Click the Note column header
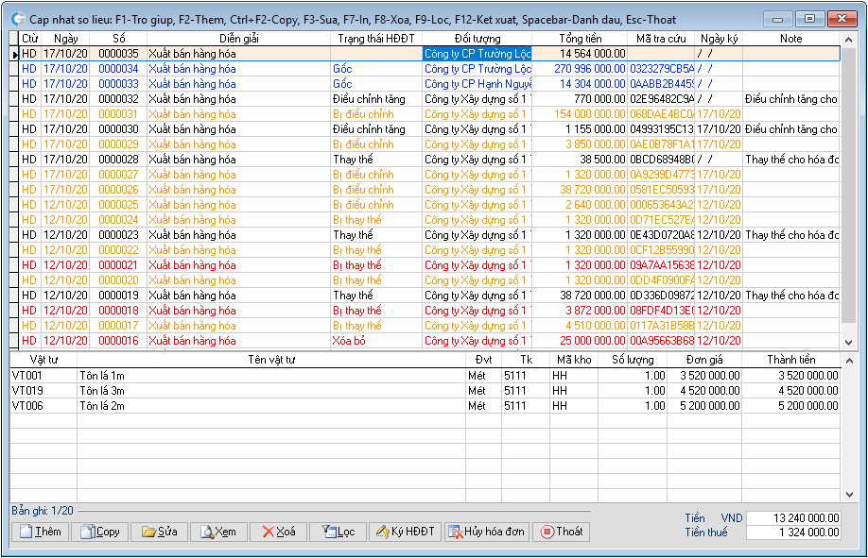 [791, 39]
